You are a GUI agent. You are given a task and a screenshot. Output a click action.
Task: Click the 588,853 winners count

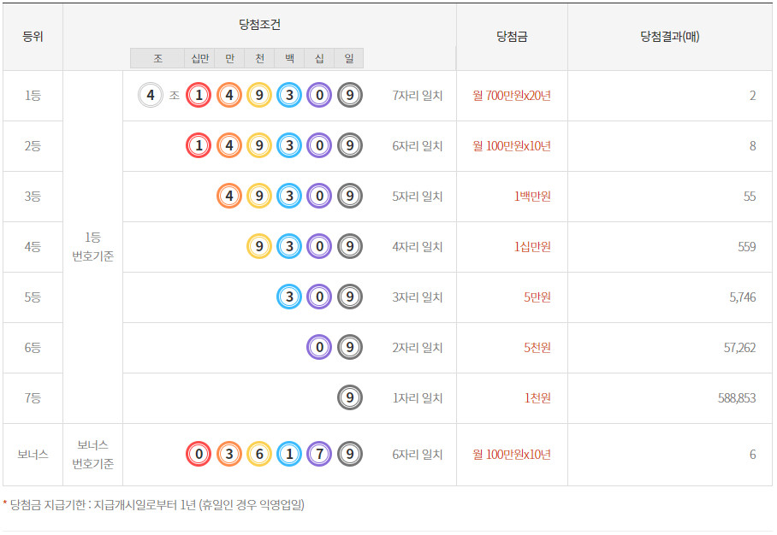point(737,398)
